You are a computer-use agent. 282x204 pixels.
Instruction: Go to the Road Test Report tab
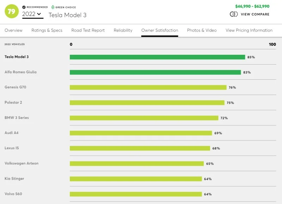(88, 31)
